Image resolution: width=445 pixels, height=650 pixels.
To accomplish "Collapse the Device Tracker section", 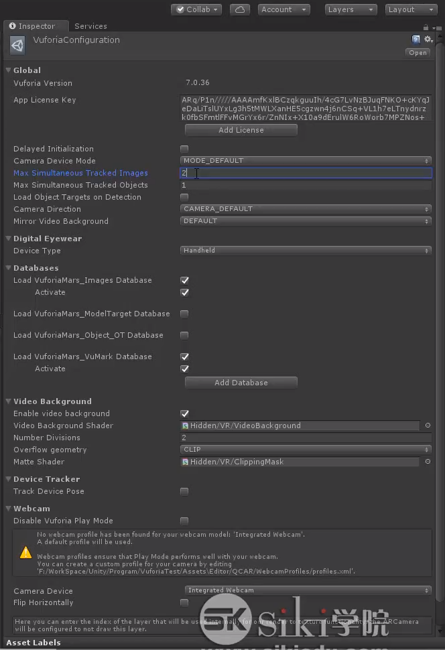I will [8, 479].
